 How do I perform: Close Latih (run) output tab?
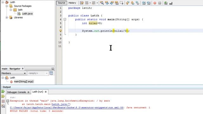pyautogui.click(x=46, y=92)
